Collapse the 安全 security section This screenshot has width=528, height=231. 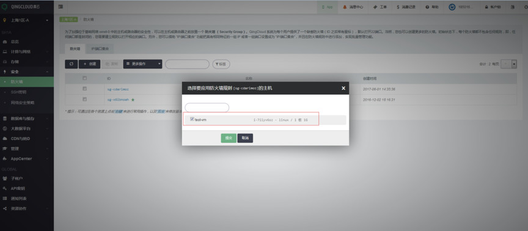tap(27, 71)
